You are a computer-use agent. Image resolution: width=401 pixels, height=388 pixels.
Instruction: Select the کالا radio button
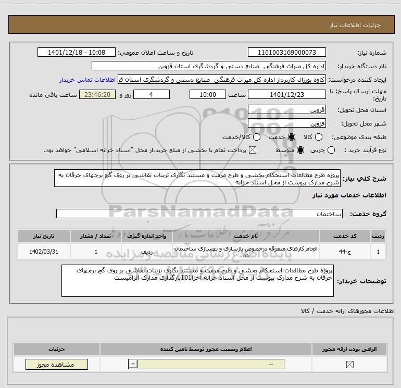318,137
